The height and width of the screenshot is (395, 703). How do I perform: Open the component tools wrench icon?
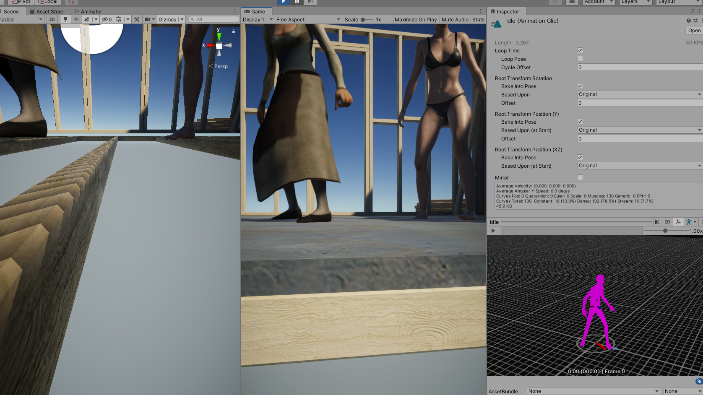click(137, 19)
